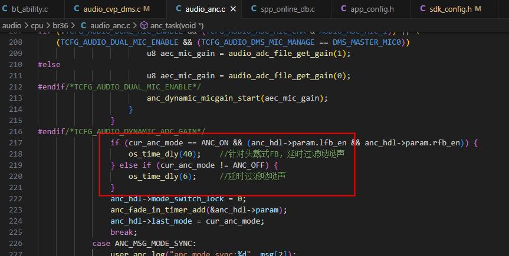Image resolution: width=509 pixels, height=256 pixels.
Task: Click the break statement on line 225
Action: coord(121,232)
